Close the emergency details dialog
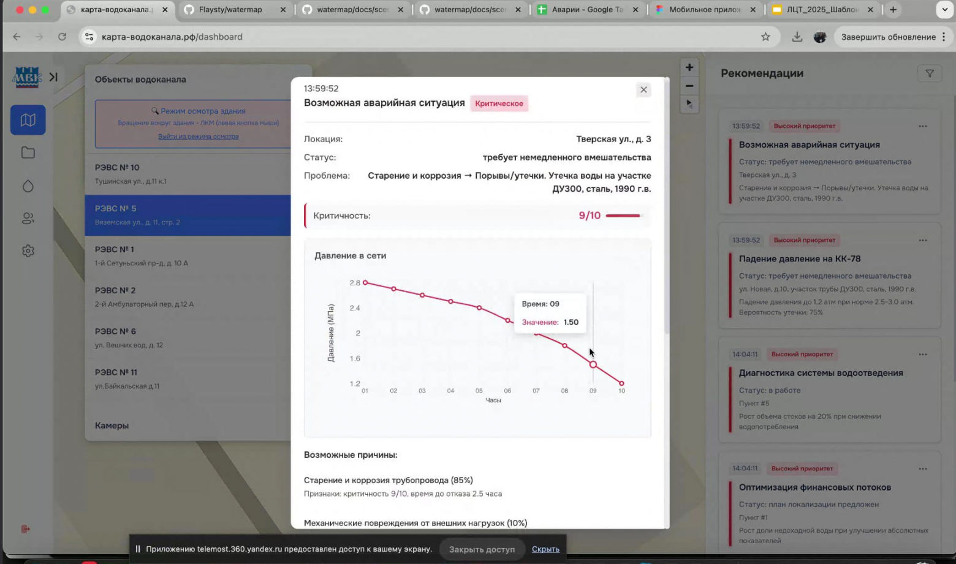This screenshot has width=956, height=564. (x=643, y=90)
